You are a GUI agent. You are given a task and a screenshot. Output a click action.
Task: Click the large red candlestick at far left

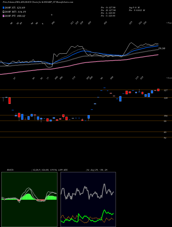click(10, 100)
